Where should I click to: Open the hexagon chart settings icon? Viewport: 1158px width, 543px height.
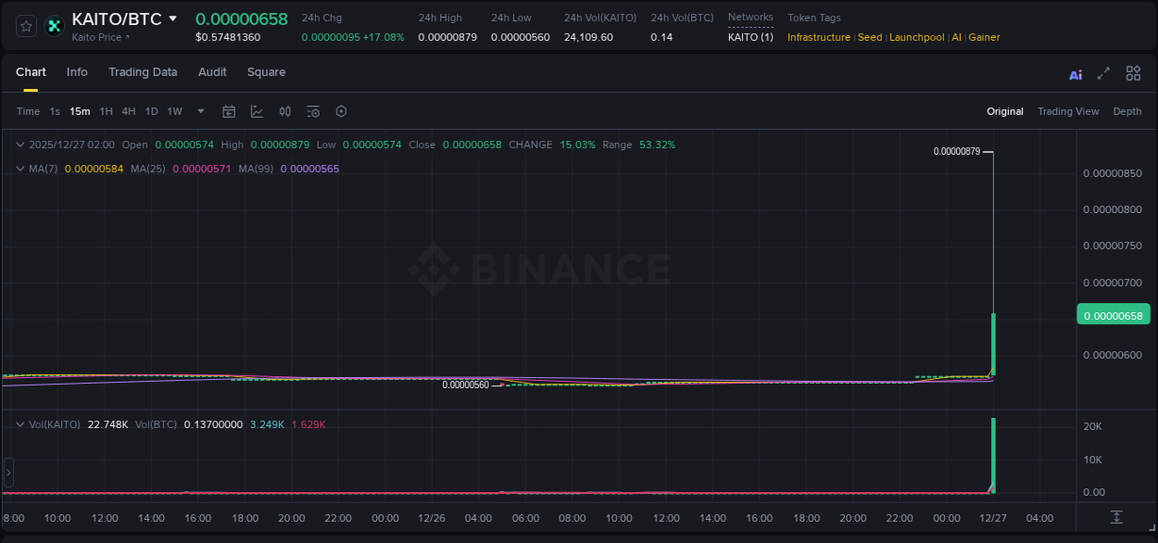click(x=341, y=111)
